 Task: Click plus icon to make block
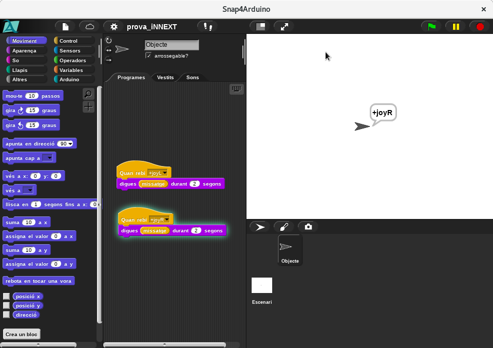tap(88, 107)
